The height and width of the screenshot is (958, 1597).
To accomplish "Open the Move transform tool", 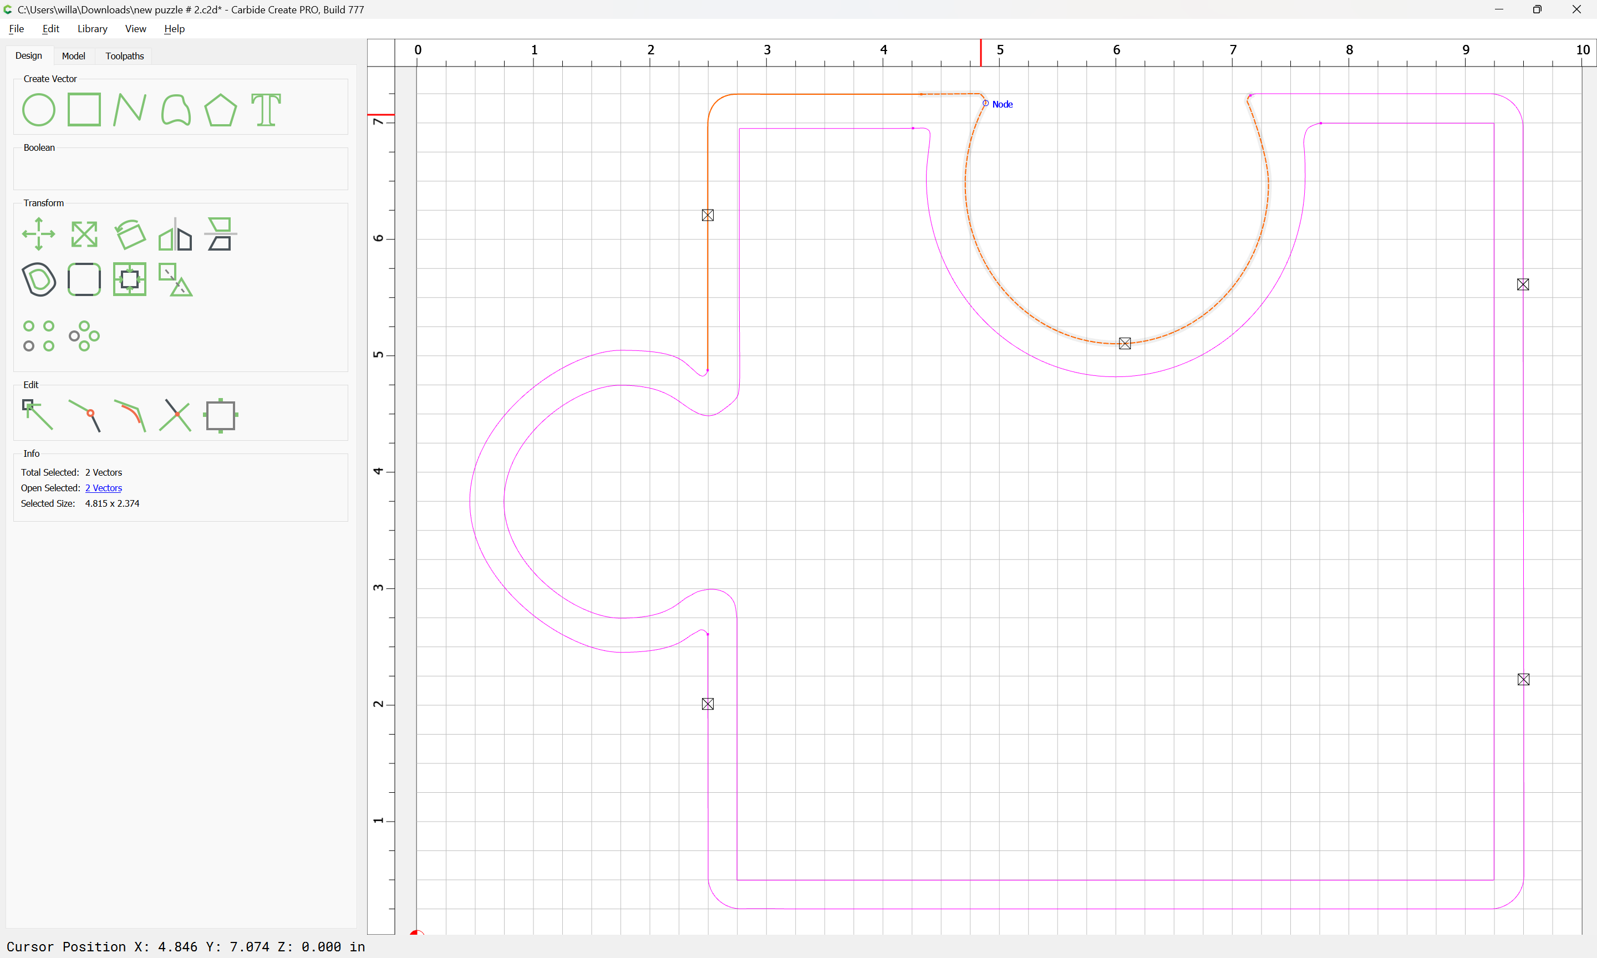I will [39, 234].
